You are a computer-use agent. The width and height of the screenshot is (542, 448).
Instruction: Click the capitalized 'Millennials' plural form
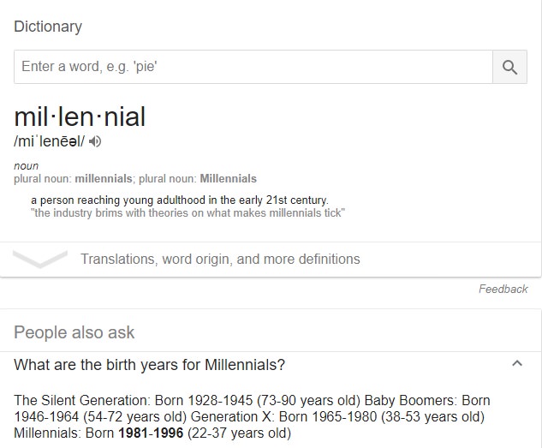[229, 179]
